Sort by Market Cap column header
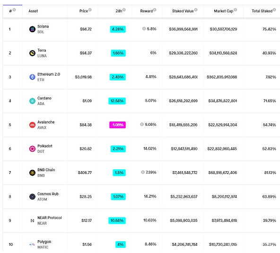Image resolution: width=280 pixels, height=253 pixels. click(224, 11)
